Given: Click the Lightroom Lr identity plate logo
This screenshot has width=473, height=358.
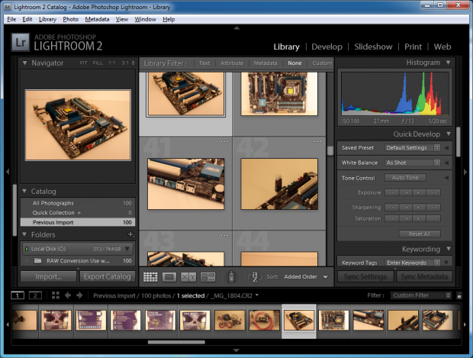Looking at the screenshot, I should 21,42.
